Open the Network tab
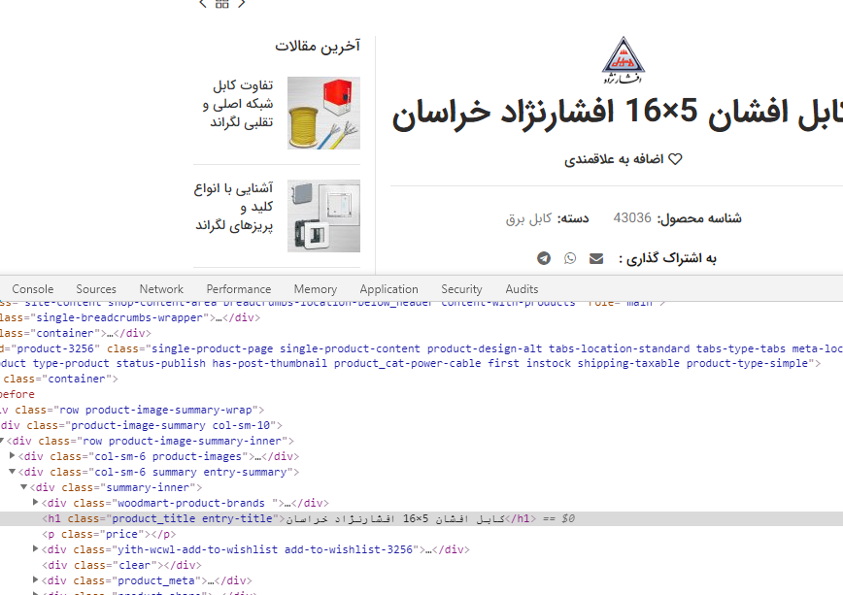Screen dimensions: 843x595 [x=161, y=289]
